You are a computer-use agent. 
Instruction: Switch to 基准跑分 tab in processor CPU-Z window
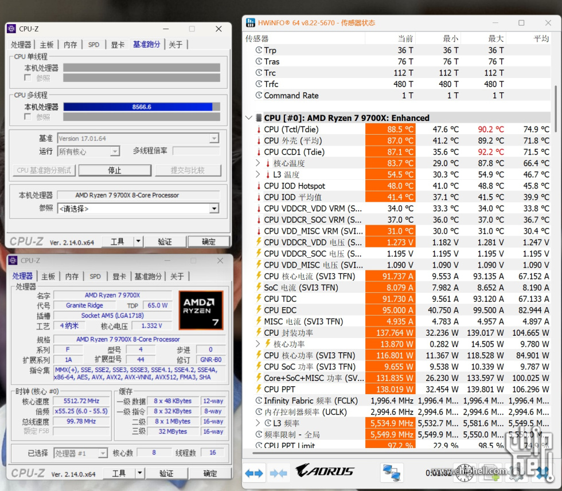tap(148, 277)
